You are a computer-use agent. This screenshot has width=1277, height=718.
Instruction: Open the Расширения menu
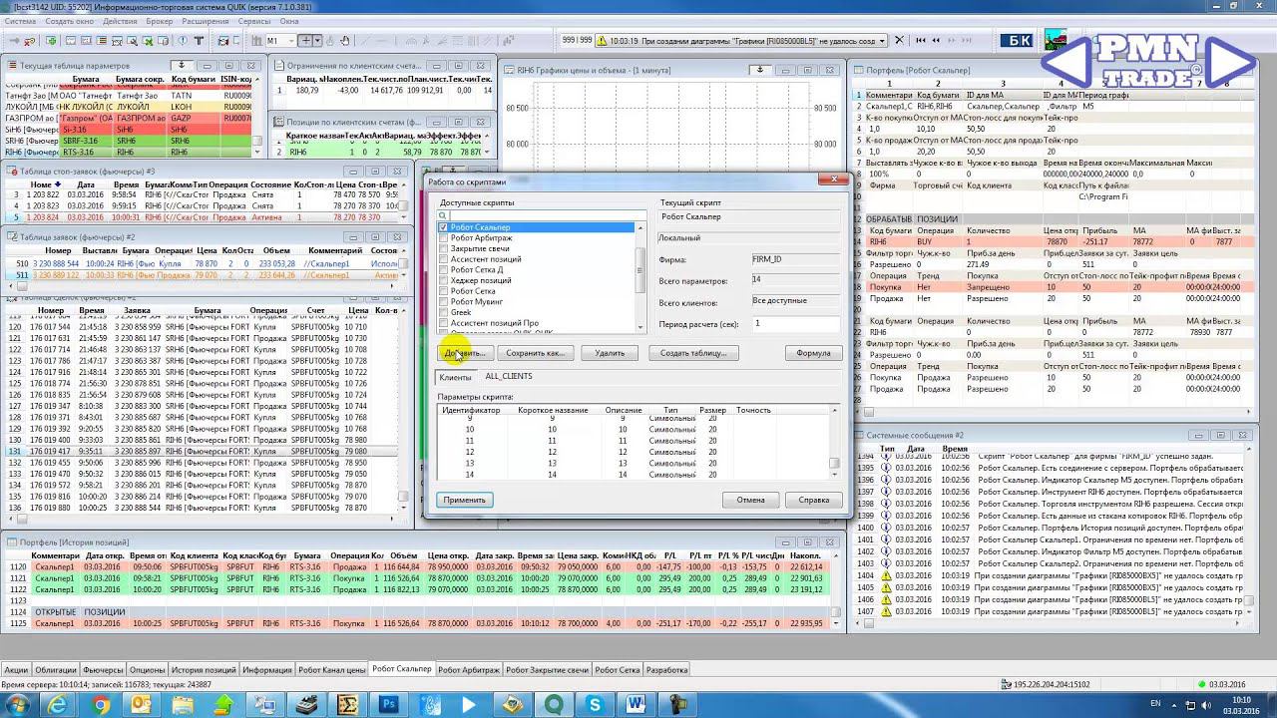(206, 21)
